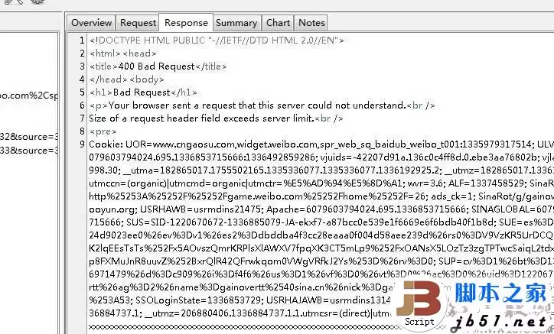Image resolution: width=554 pixels, height=334 pixels.
Task: Place cursor in the DOCTYPE HTML PUBLIC line
Action: pos(217,41)
